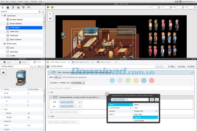Click the attribute add plus button in Attributes
The width and height of the screenshot is (197, 131).
click(x=39, y=66)
